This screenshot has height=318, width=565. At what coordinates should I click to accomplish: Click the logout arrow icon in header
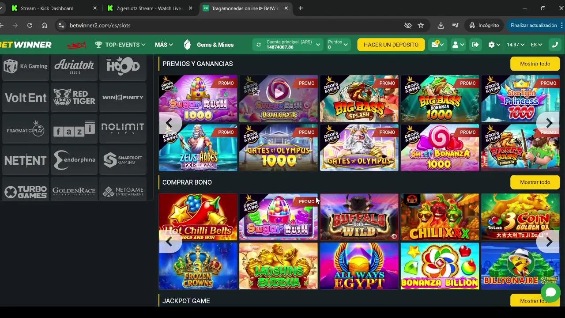point(475,45)
